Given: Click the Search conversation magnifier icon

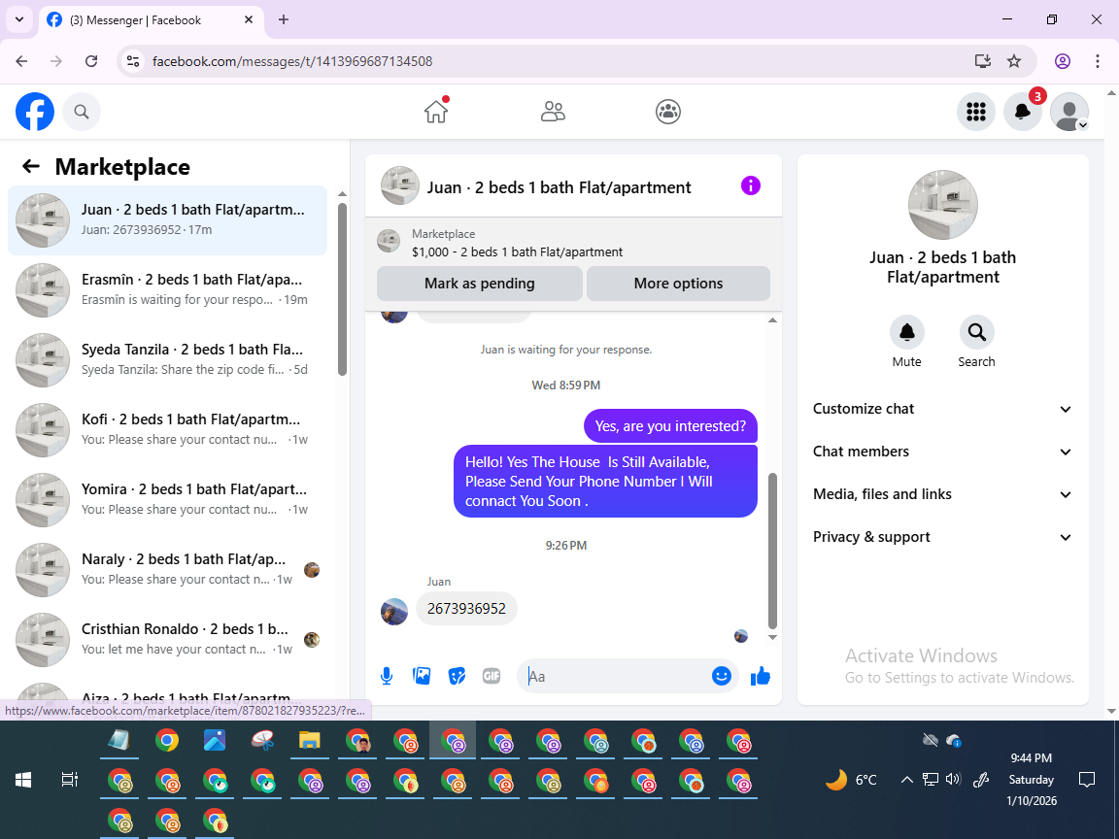Looking at the screenshot, I should (976, 332).
